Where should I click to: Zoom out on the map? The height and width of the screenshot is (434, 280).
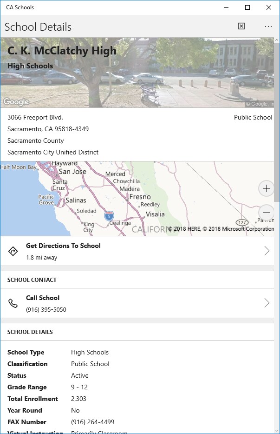(267, 212)
